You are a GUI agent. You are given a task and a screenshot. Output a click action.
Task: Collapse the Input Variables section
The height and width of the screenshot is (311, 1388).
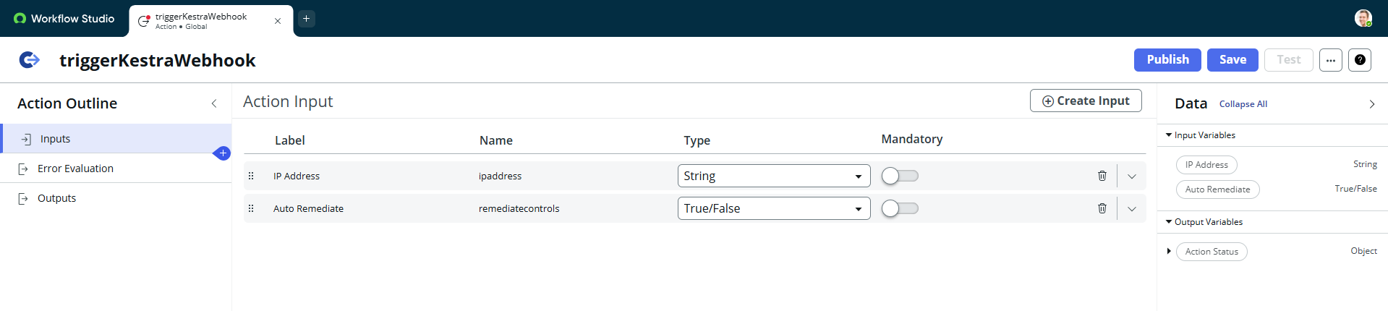coord(1169,135)
